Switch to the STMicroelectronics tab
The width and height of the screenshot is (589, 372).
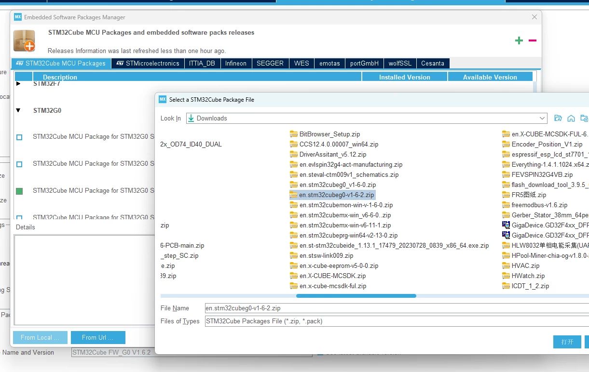tap(148, 63)
